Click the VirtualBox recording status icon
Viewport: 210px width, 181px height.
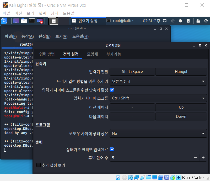coord(160,178)
